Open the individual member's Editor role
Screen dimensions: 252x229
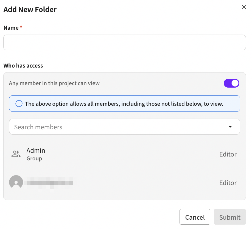228,183
